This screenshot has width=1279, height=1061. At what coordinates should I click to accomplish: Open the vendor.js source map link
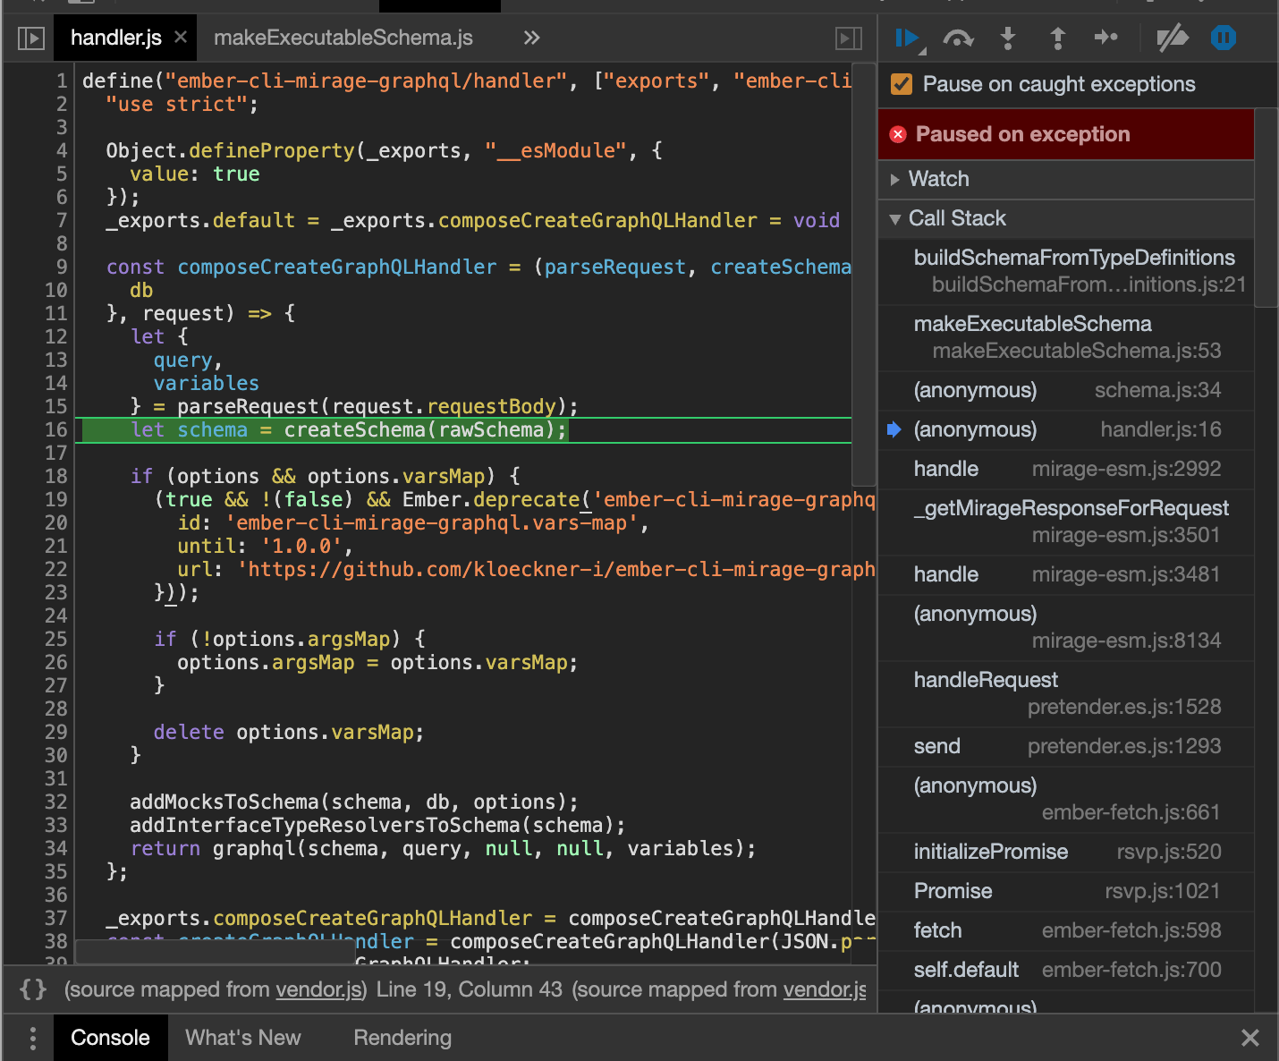point(319,989)
